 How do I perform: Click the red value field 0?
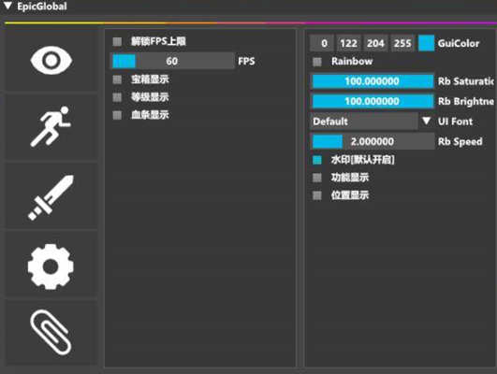point(322,43)
